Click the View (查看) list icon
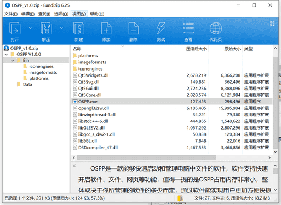The height and width of the screenshot is (205, 281). pyautogui.click(x=188, y=28)
